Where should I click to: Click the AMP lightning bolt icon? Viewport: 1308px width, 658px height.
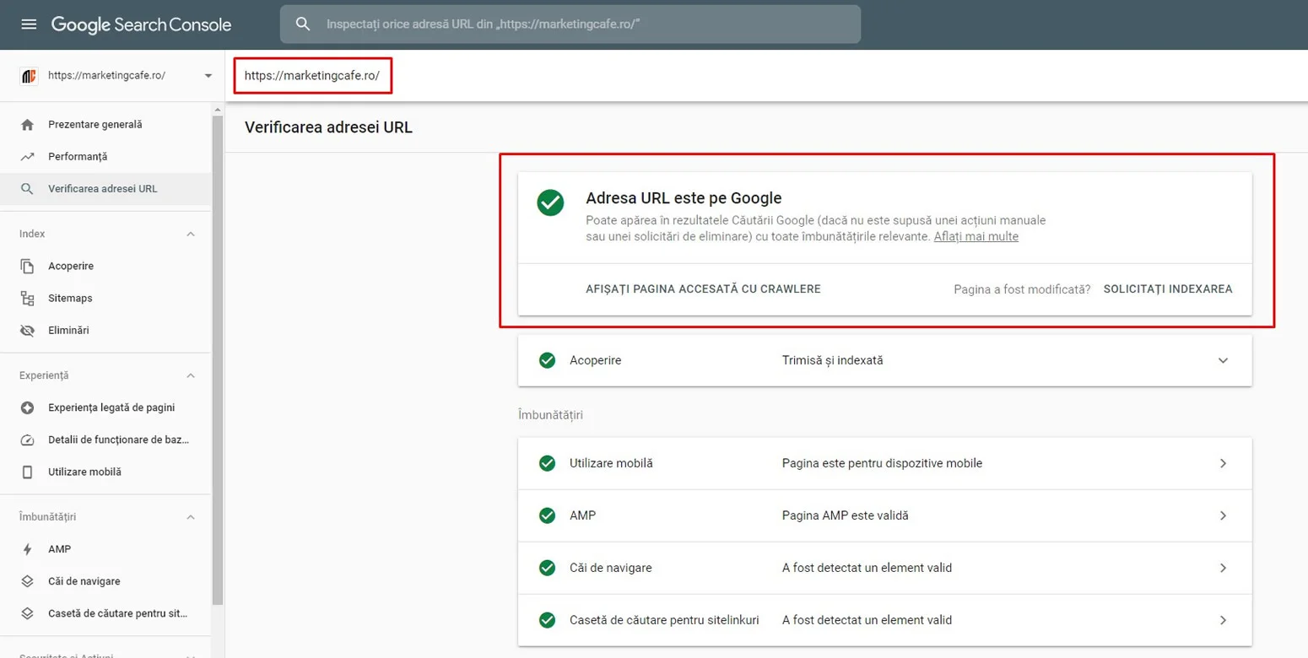[28, 549]
